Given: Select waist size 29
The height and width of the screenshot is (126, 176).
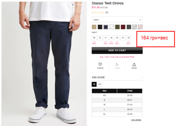Looking at the screenshot, I should click(x=94, y=38).
